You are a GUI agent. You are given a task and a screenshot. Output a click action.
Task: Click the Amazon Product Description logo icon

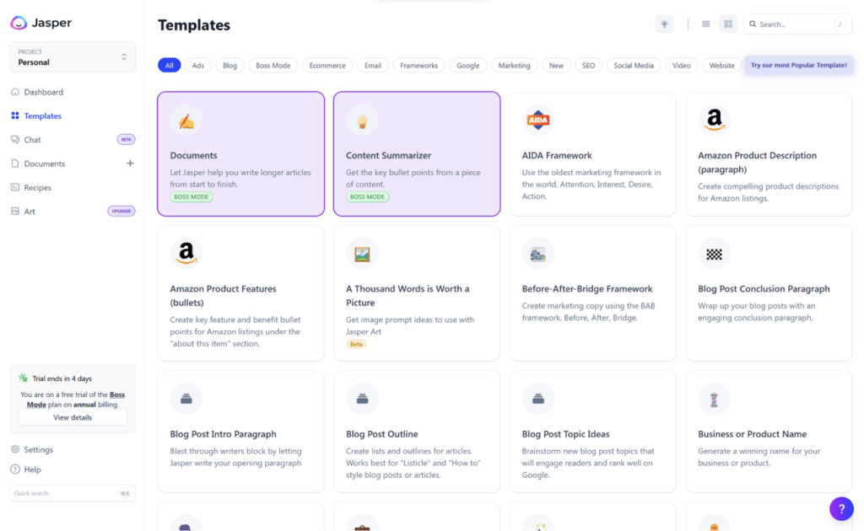tap(714, 120)
